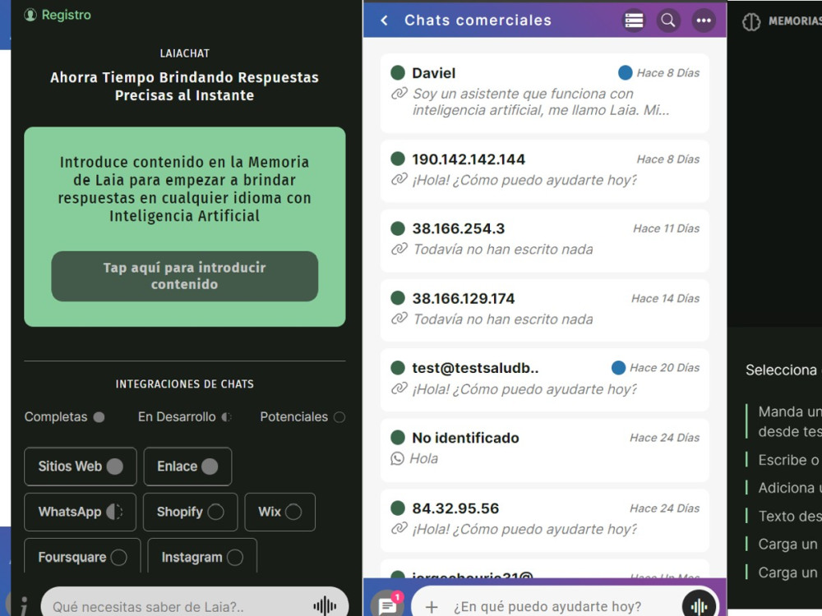Focus '¿En qué puedo ayudarte hoy?' field

[547, 607]
